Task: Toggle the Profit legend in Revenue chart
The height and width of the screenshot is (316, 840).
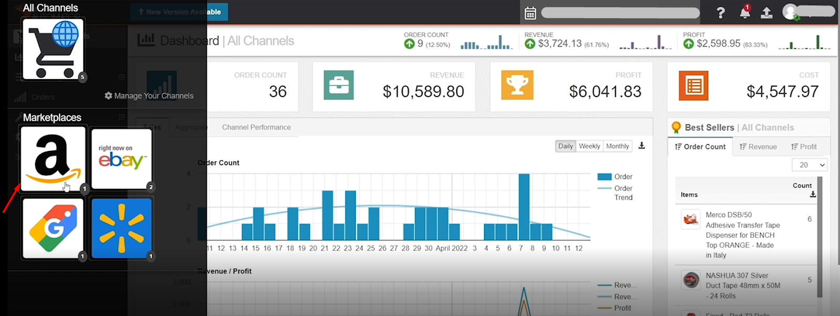Action: pyautogui.click(x=615, y=308)
